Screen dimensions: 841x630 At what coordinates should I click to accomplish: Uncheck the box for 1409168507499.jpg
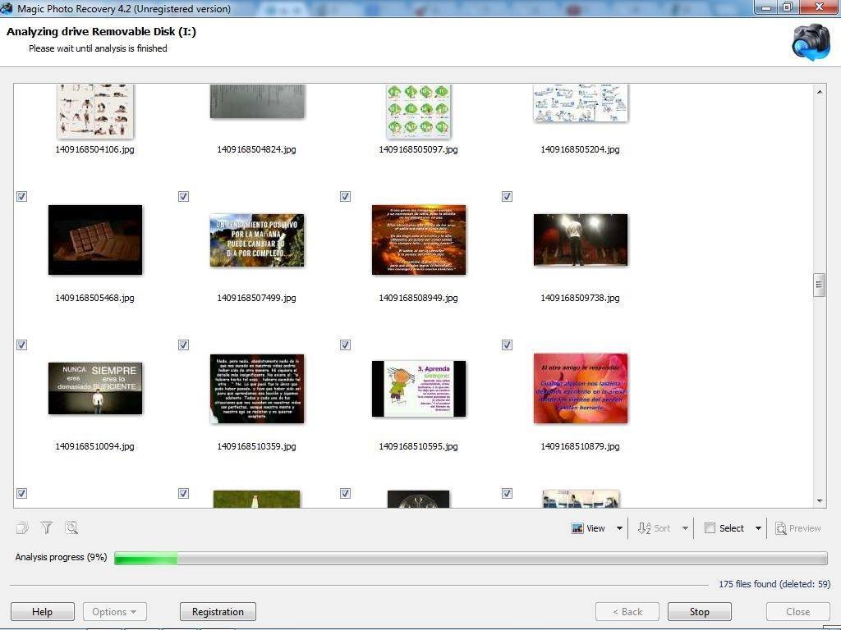pos(183,197)
